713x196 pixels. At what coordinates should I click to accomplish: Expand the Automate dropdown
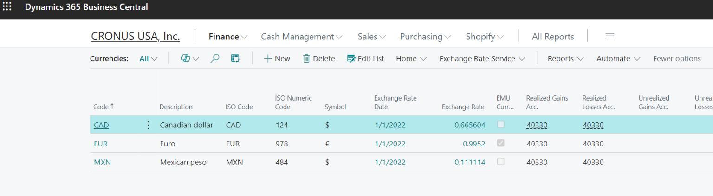click(x=618, y=58)
